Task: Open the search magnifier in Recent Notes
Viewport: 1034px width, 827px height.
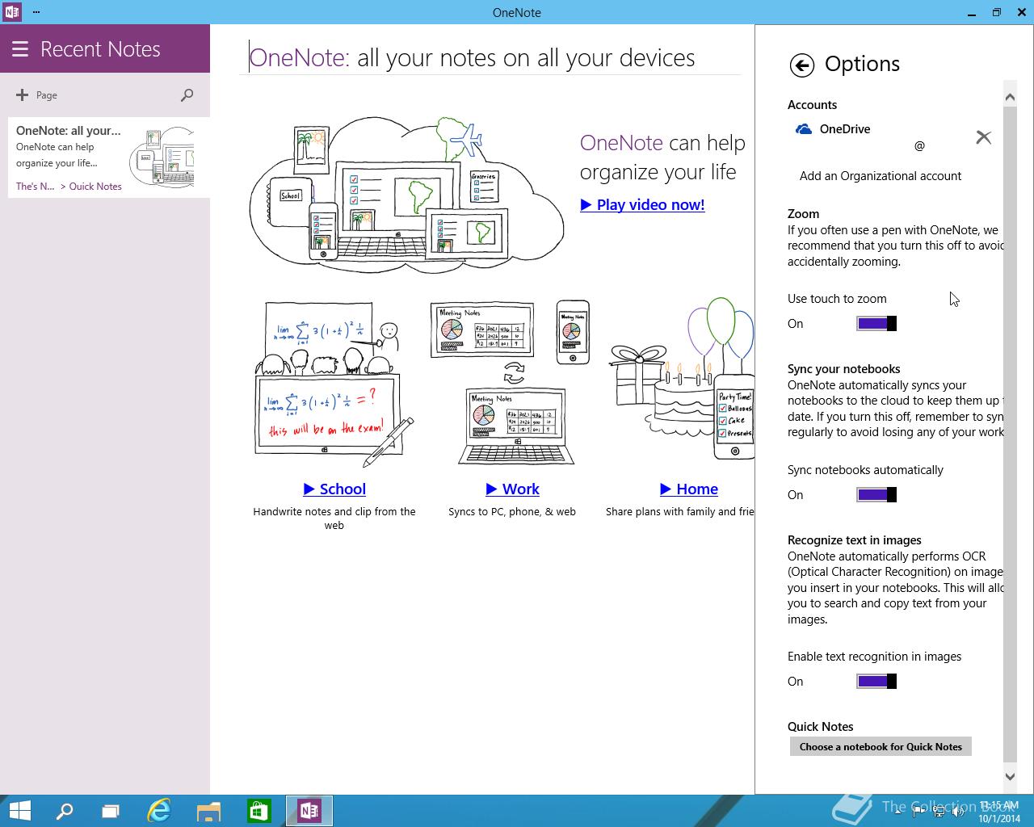Action: point(187,95)
